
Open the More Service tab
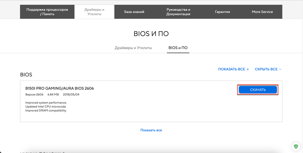pos(262,12)
